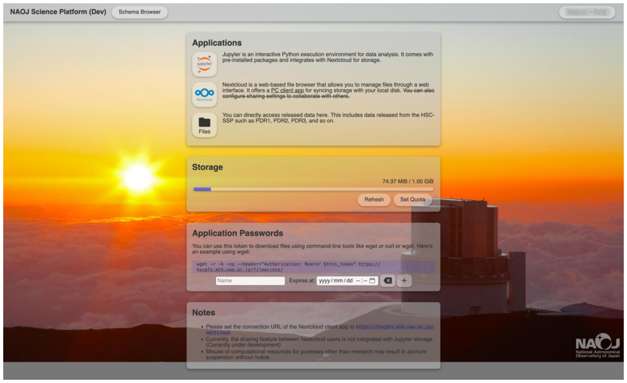Open the Files released-data icon

204,123
